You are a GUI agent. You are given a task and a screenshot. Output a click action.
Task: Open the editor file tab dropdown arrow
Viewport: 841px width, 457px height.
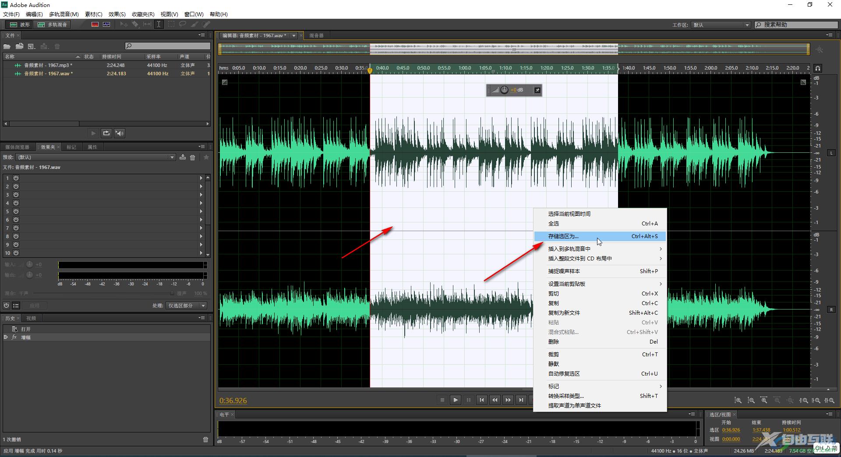(294, 35)
